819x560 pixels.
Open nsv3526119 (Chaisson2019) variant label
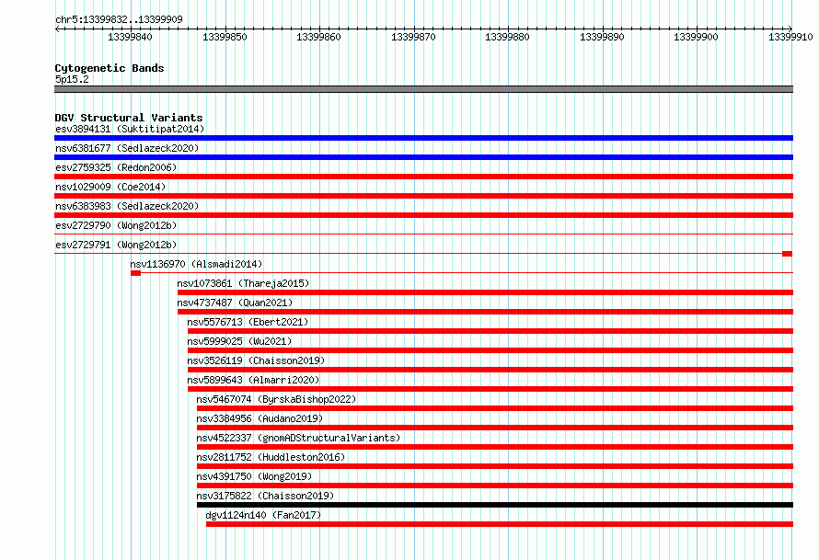pyautogui.click(x=256, y=360)
